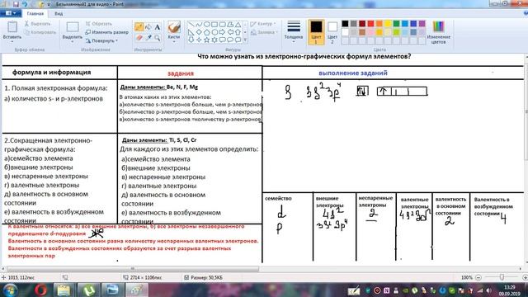Pick the yellow palette color in top row
The image size is (528, 297).
coord(388,24)
